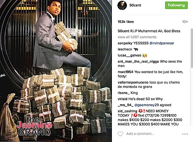
Task: Expand view all 1,097 comments
Action: click(x=137, y=37)
